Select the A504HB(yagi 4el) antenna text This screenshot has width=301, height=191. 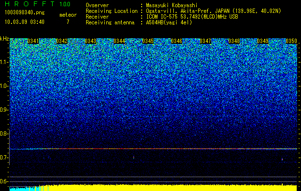pyautogui.click(x=169, y=22)
